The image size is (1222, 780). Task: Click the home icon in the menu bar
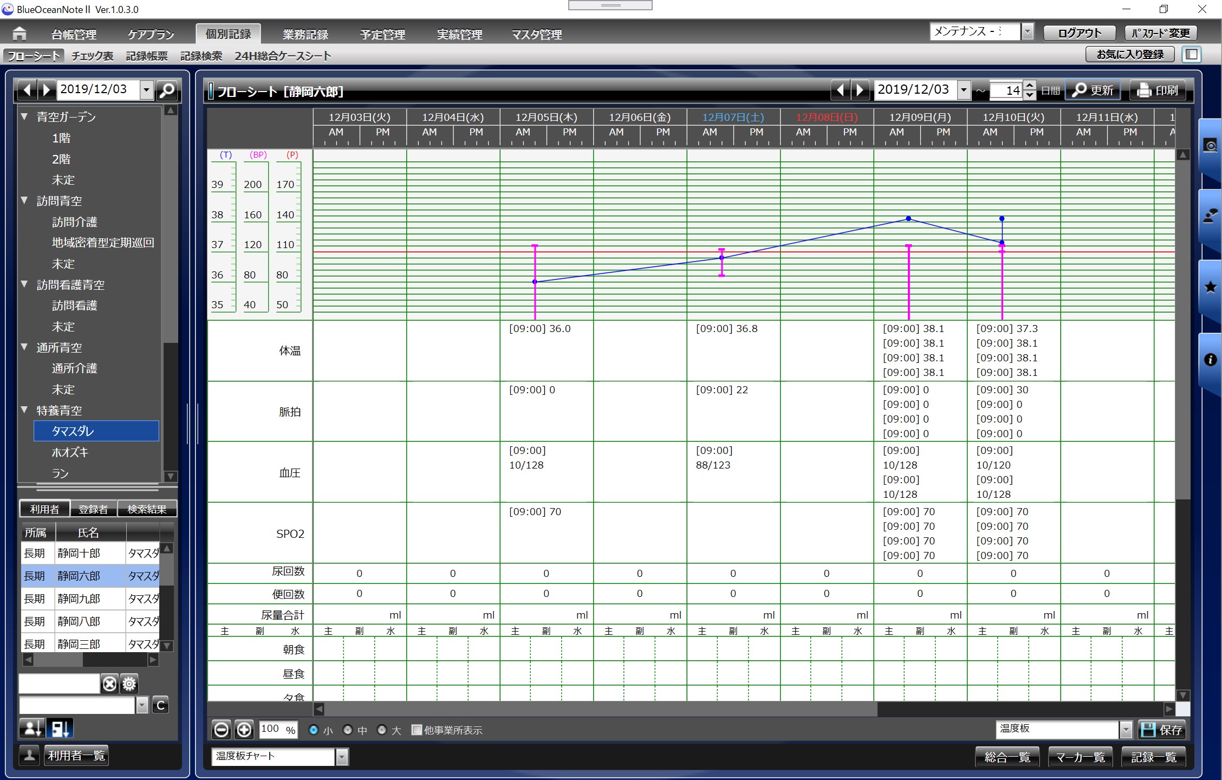tap(19, 34)
